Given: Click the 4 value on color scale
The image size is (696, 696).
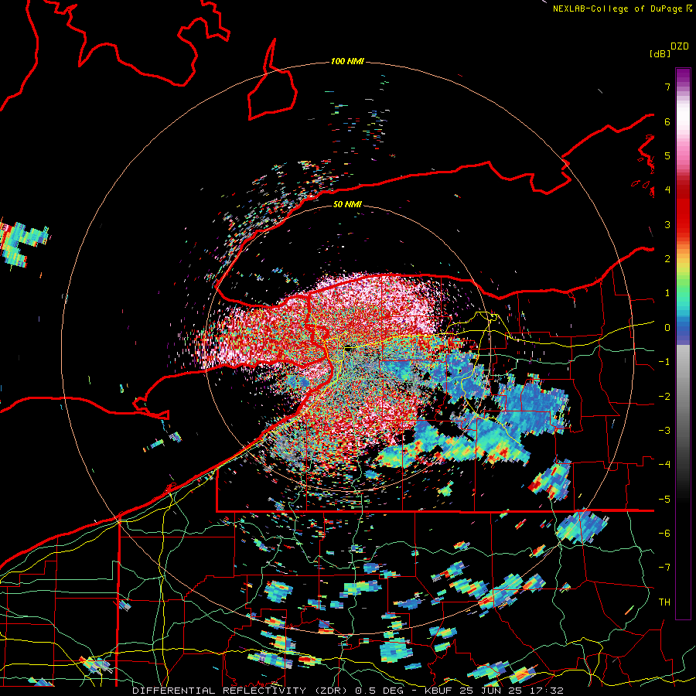Looking at the screenshot, I should pyautogui.click(x=667, y=190).
